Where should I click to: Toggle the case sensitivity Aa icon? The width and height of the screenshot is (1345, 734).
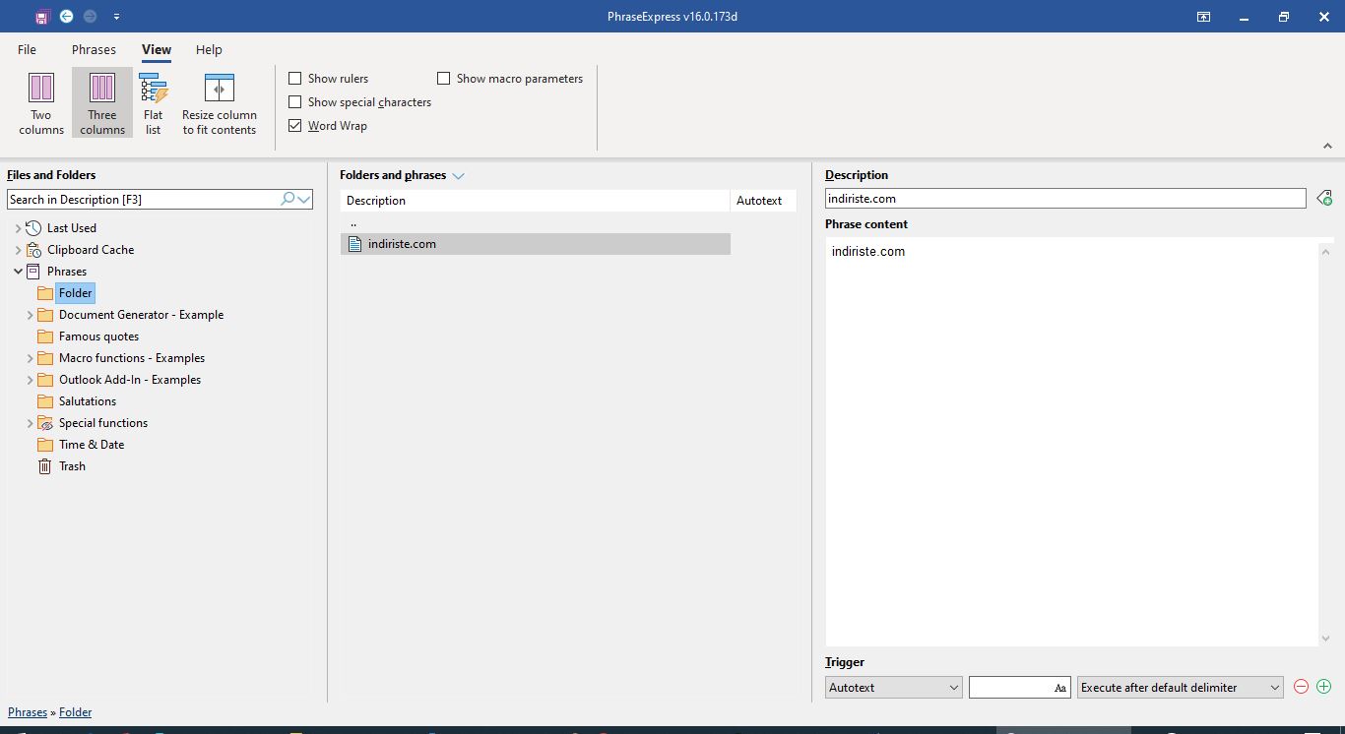[x=1060, y=688]
